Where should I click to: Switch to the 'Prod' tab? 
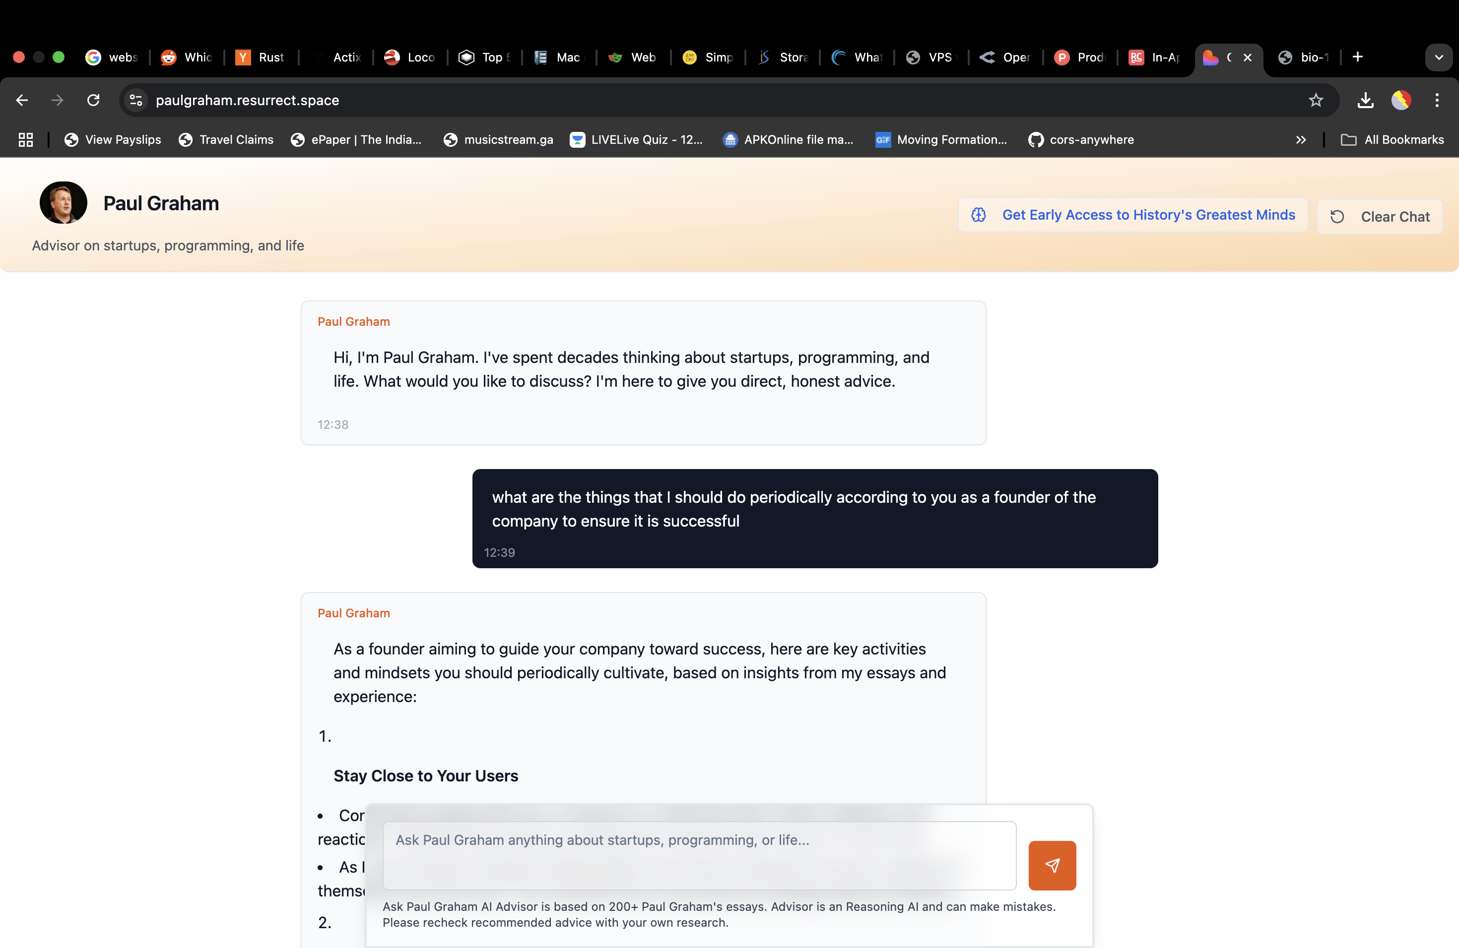pos(1080,57)
